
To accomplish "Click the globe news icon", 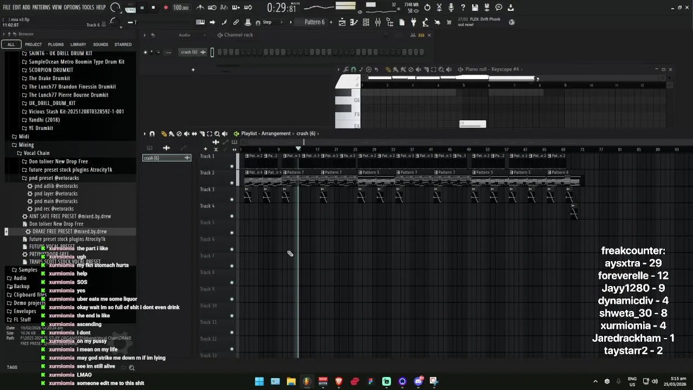I will [512, 22].
